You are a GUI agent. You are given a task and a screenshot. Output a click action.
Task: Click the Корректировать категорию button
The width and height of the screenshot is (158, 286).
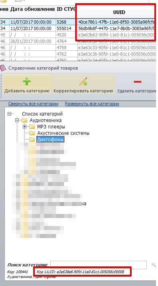[83, 84]
